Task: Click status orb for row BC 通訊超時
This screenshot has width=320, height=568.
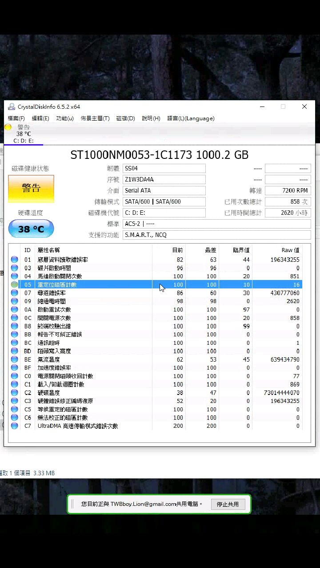Action: [14, 343]
